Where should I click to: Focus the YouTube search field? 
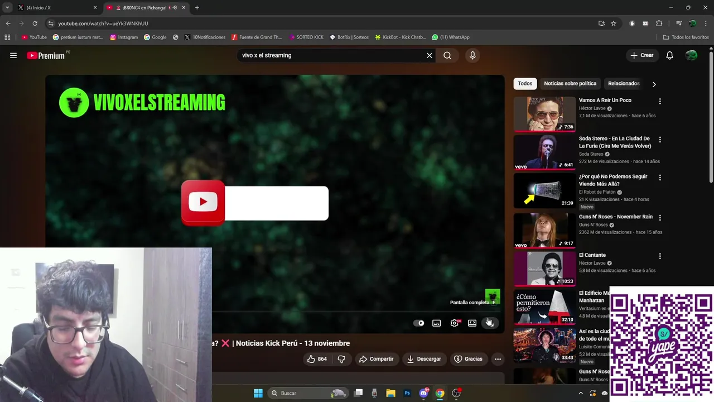tap(332, 55)
